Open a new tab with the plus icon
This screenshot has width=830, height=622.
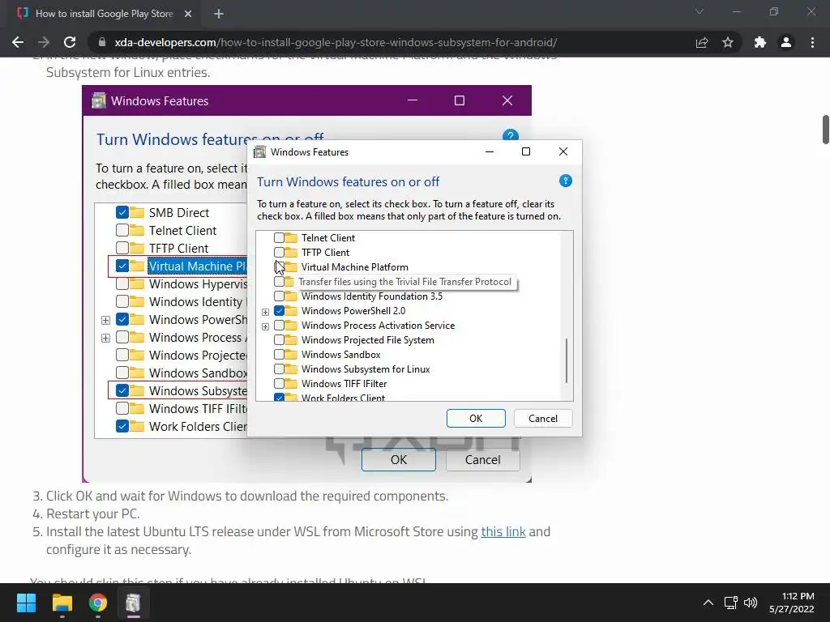click(x=219, y=14)
